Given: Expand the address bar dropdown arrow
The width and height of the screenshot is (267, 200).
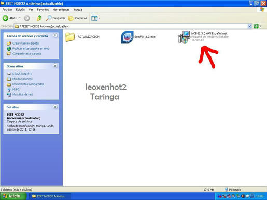Looking at the screenshot, I should point(249,26).
